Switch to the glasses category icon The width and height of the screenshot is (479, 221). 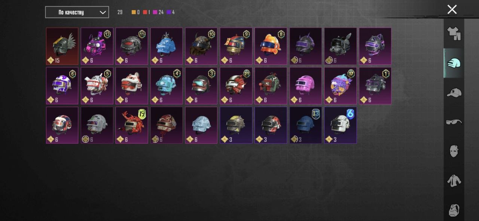click(x=454, y=122)
